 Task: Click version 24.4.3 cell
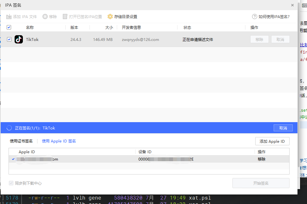point(76,40)
